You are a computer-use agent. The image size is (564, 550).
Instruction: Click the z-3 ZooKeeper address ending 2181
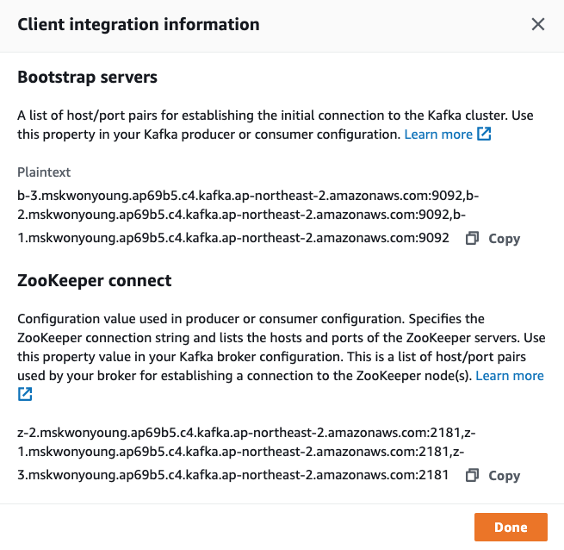(232, 475)
